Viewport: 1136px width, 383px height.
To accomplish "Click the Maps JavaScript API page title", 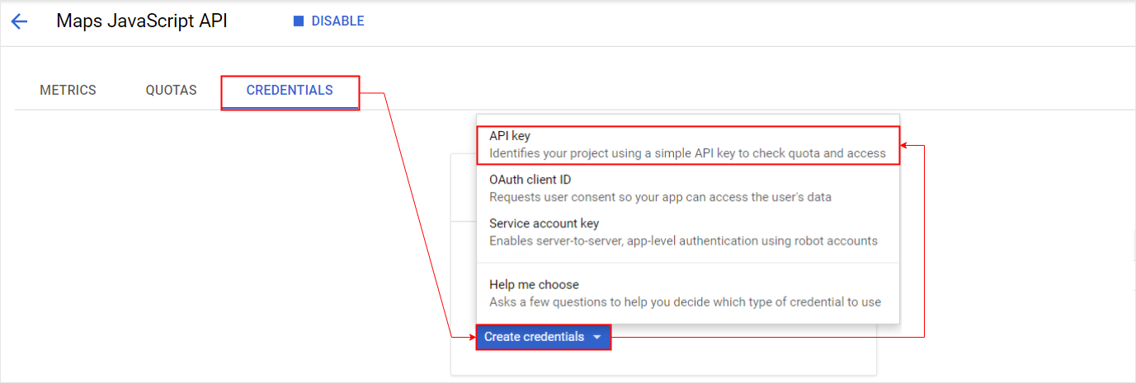I will pyautogui.click(x=142, y=21).
